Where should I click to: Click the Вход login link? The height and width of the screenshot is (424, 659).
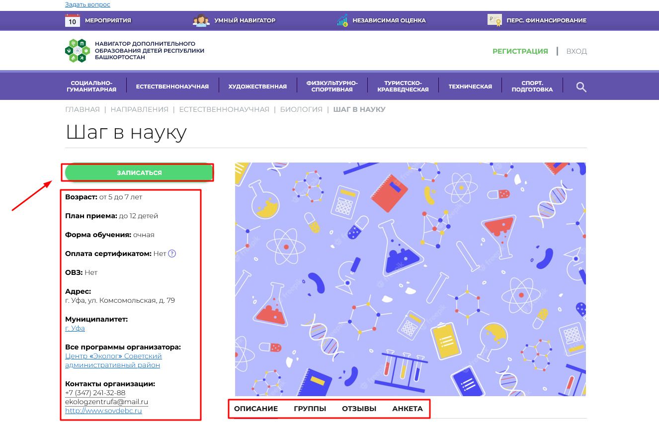[x=577, y=51]
